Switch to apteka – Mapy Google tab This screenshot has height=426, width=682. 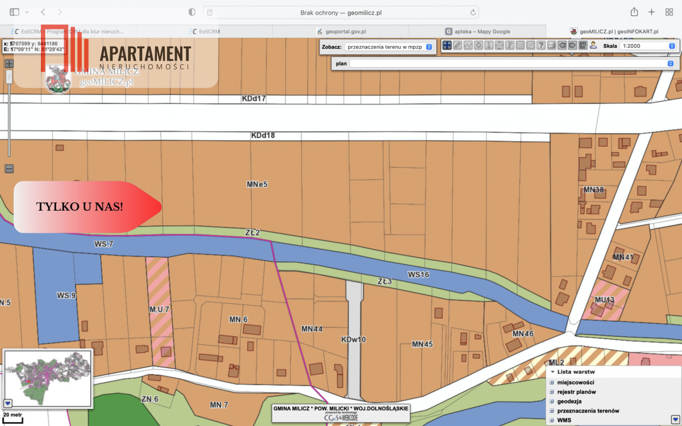pos(477,31)
